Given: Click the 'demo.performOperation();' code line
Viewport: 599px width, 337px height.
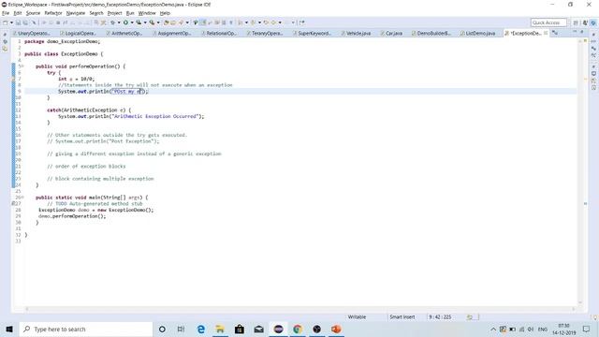Looking at the screenshot, I should coord(72,216).
